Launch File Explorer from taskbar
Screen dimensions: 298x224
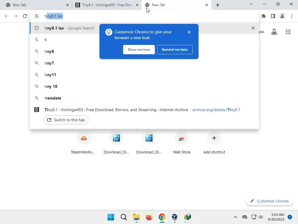pyautogui.click(x=136, y=217)
